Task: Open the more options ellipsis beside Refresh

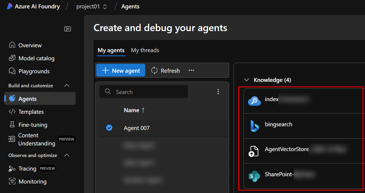Action: pos(191,71)
